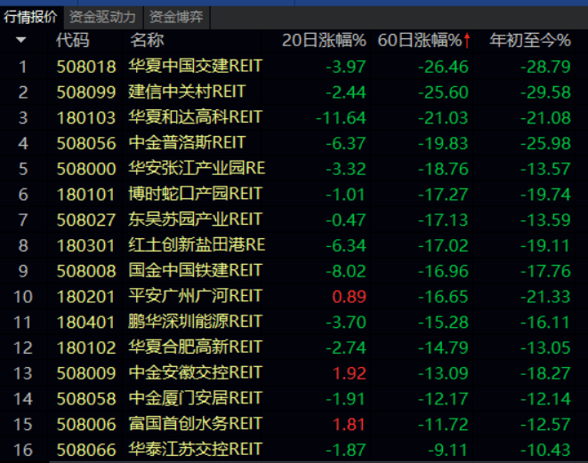Click stock code 508027

tap(86, 220)
